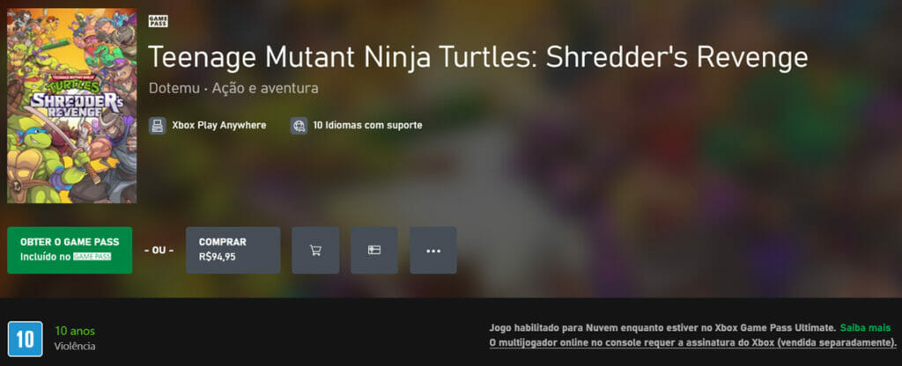Click the Xbox Play Anywhere icon
Screen dimensions: 902x366
pyautogui.click(x=157, y=126)
